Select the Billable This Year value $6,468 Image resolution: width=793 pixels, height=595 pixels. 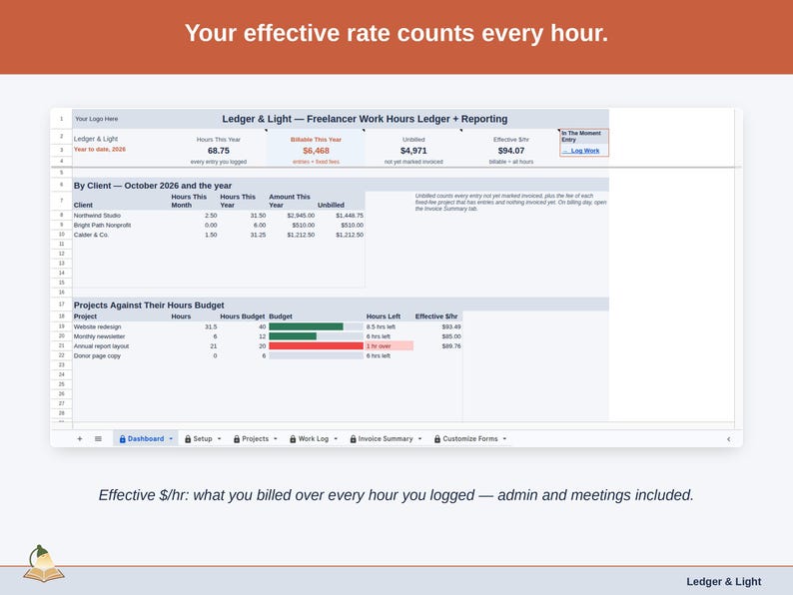click(x=316, y=151)
